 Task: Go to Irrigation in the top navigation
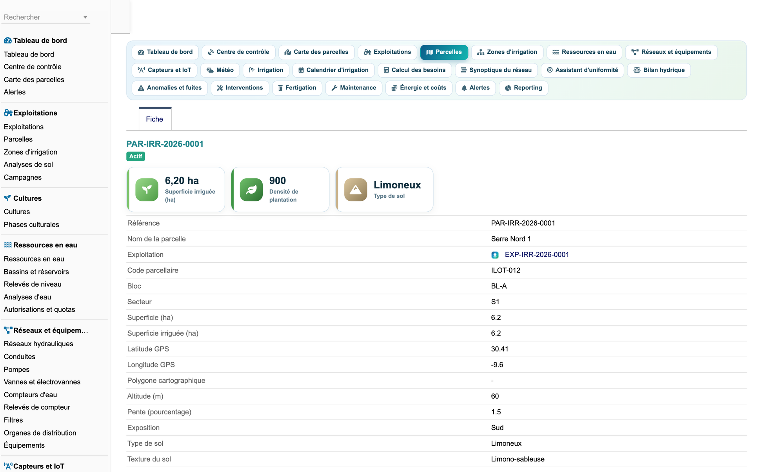coord(266,70)
